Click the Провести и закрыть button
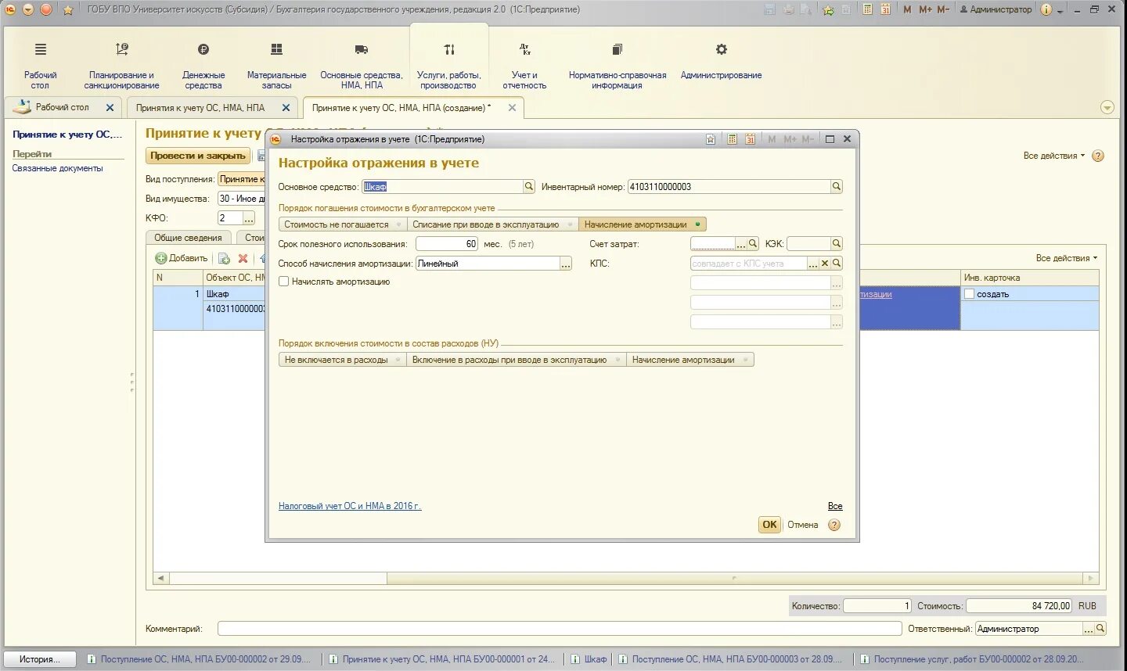The image size is (1127, 671). (x=198, y=156)
